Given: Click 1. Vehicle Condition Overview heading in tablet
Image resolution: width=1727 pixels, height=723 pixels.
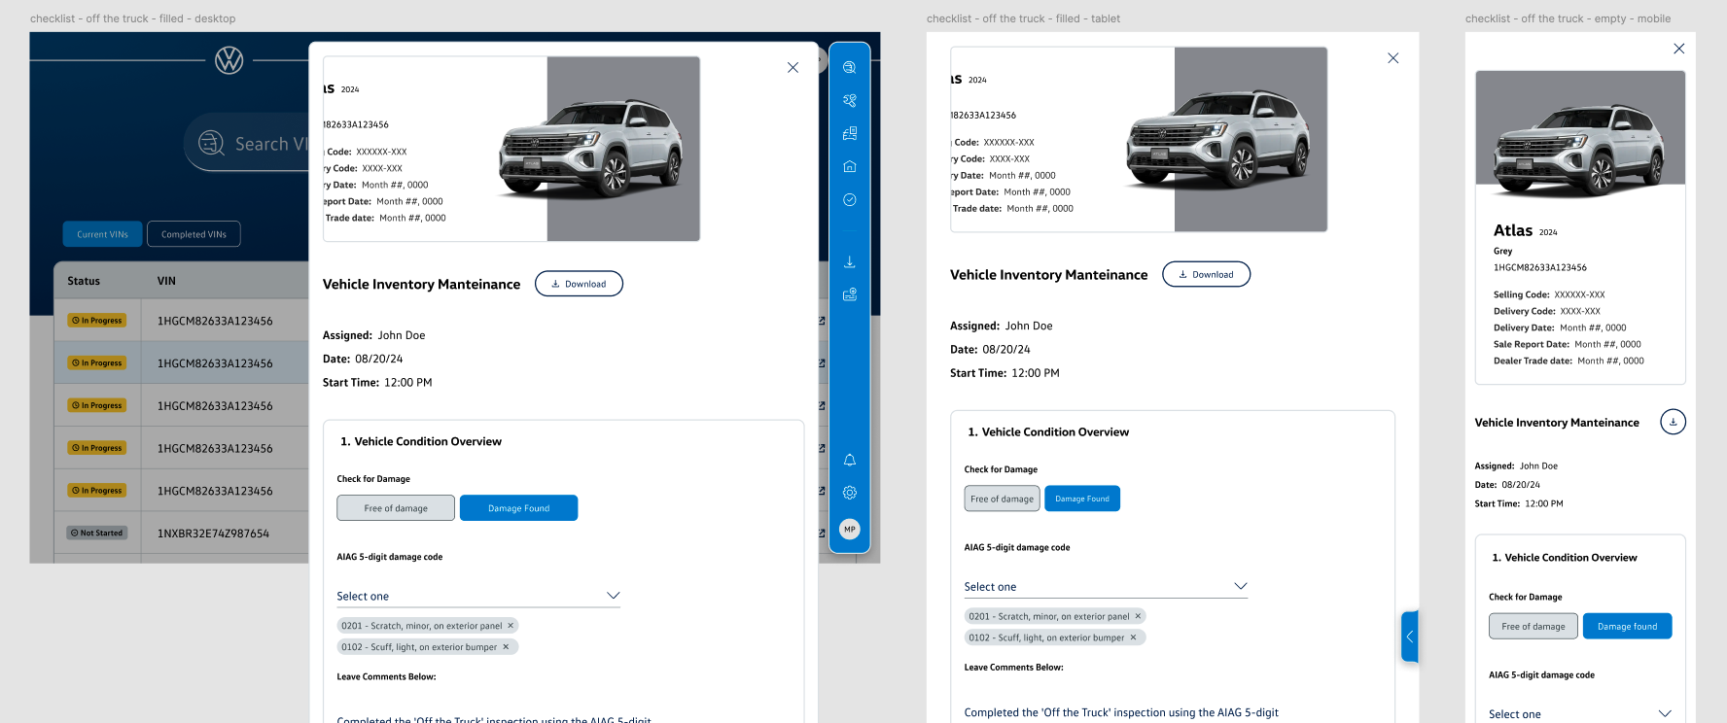Looking at the screenshot, I should pyautogui.click(x=1048, y=431).
